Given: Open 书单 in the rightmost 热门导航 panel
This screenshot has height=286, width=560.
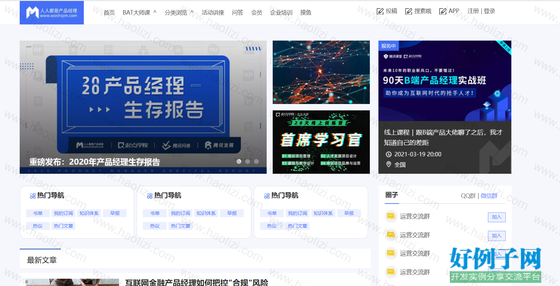Looking at the screenshot, I should point(272,213).
